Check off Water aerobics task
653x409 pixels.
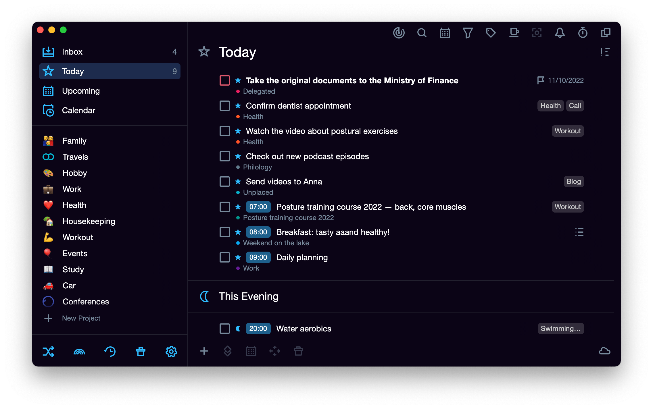(224, 329)
